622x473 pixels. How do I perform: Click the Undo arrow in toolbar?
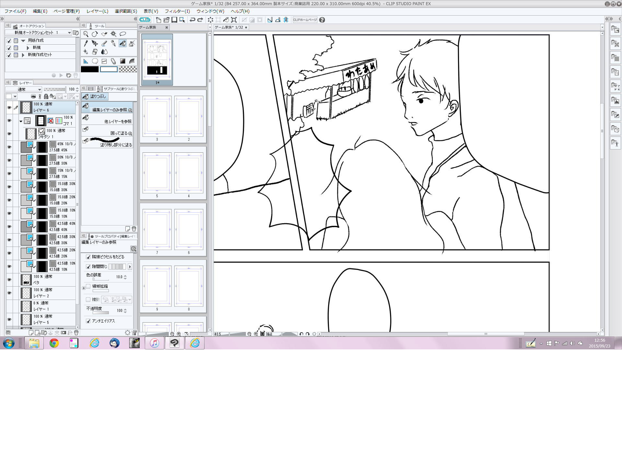pyautogui.click(x=192, y=20)
